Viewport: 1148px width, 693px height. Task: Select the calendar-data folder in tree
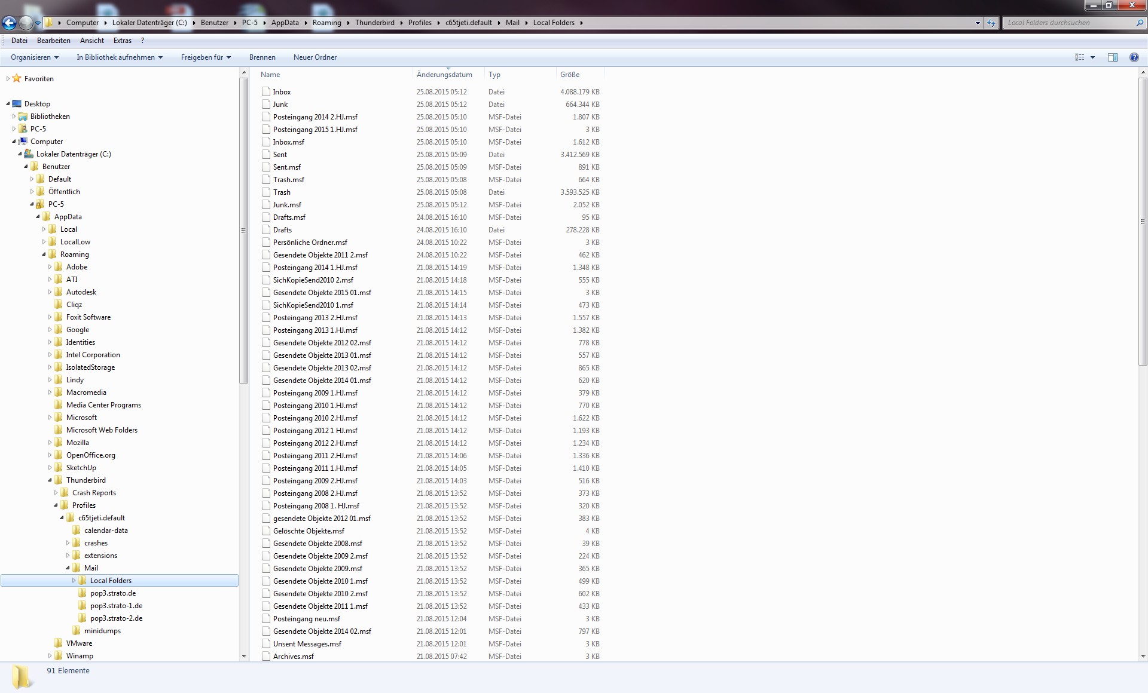coord(106,531)
